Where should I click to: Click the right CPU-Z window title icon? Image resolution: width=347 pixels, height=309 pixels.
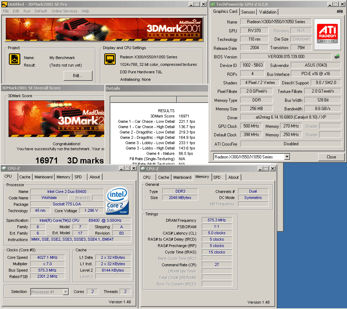[x=143, y=169]
